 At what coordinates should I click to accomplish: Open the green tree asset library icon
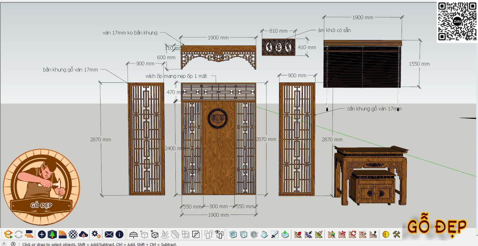point(52,234)
